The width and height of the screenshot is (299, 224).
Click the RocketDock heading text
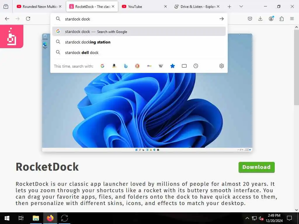click(47, 167)
